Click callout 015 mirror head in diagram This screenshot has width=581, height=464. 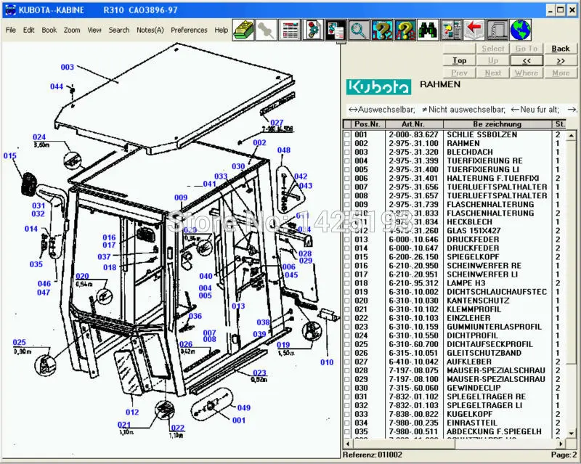(10, 155)
